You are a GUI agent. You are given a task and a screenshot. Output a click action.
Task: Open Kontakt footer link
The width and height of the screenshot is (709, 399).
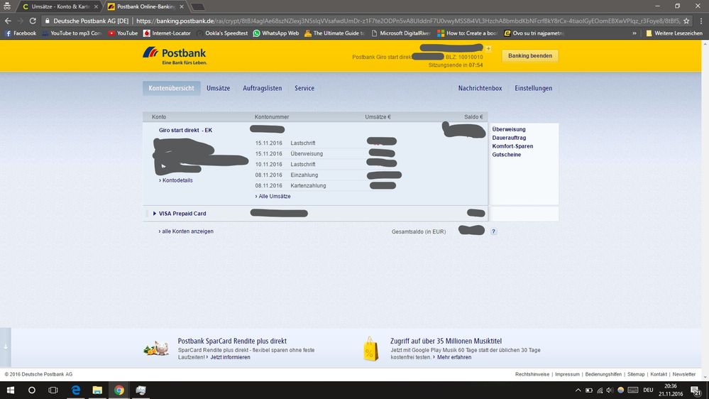click(x=659, y=374)
